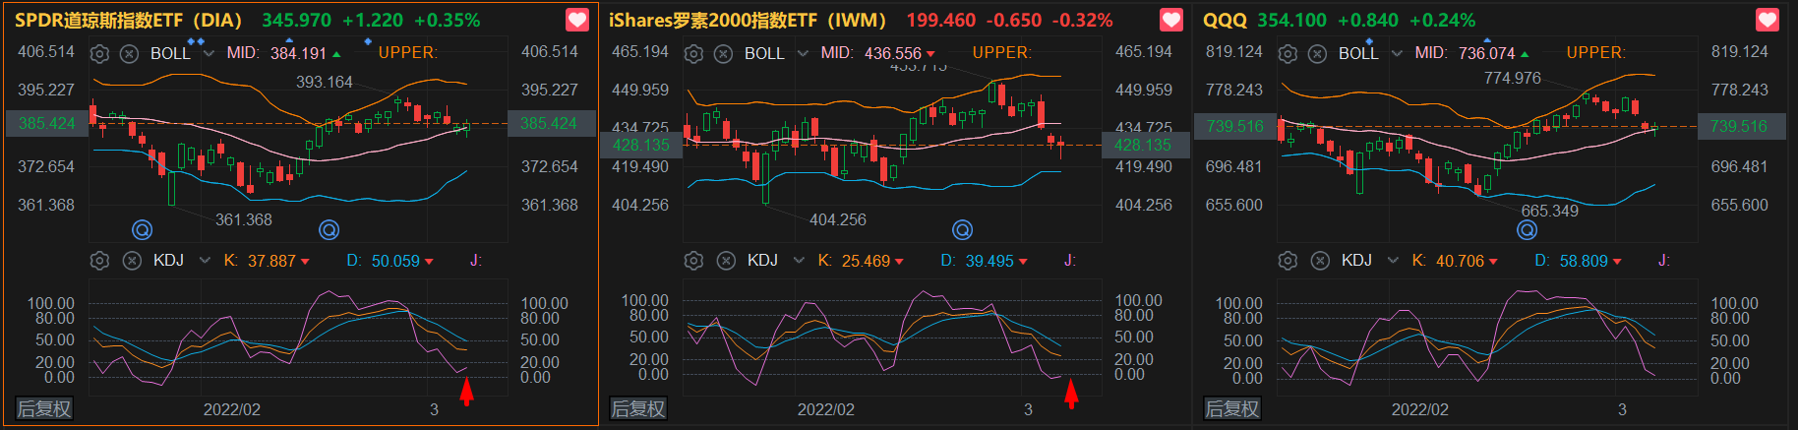Click K value 37.887 in DIA KDJ

(271, 261)
